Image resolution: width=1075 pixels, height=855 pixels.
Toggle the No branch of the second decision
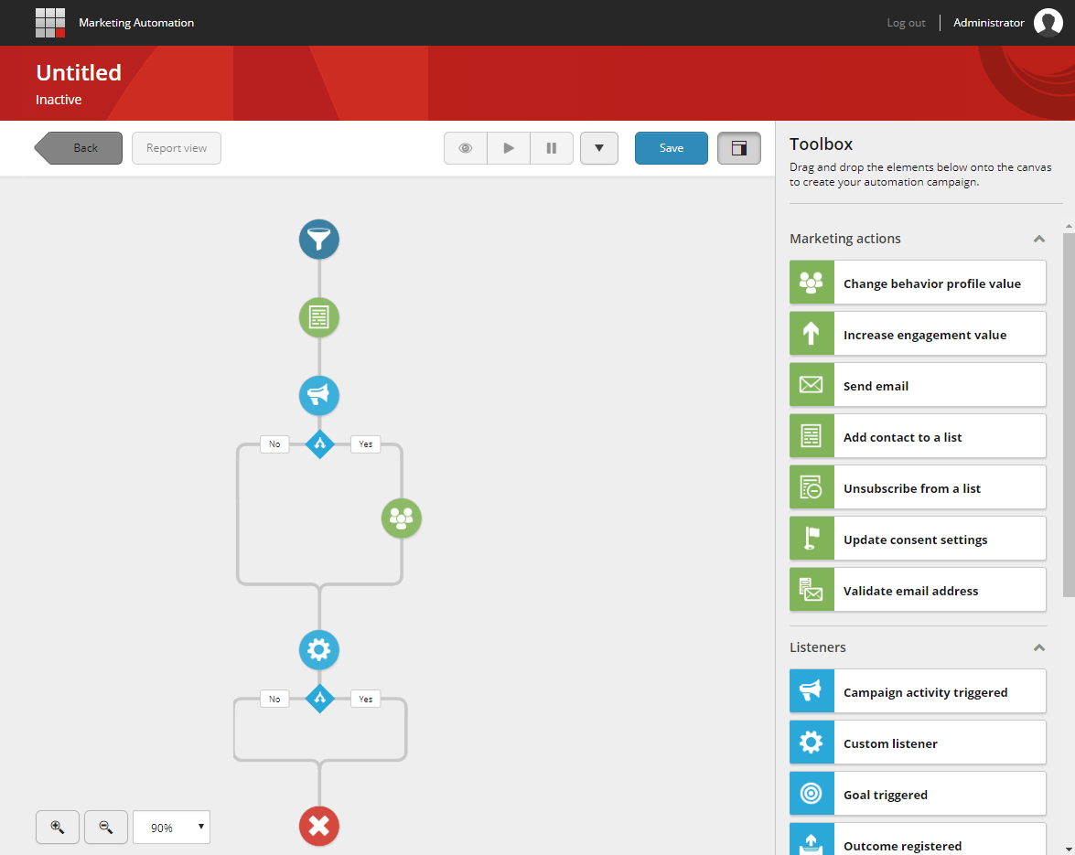(x=274, y=698)
